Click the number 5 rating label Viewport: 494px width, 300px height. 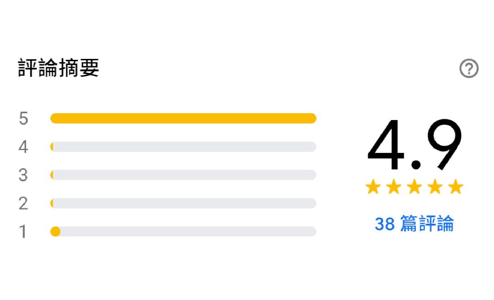click(x=23, y=119)
